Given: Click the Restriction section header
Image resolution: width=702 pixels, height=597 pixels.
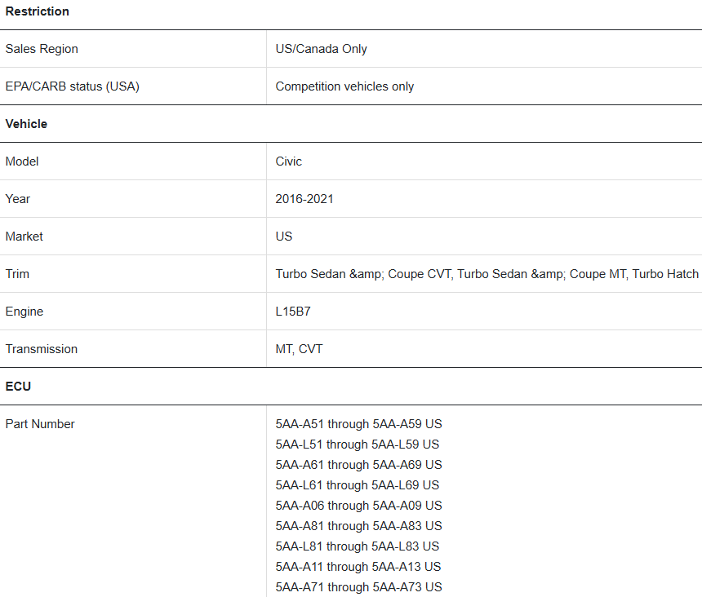Looking at the screenshot, I should pyautogui.click(x=38, y=11).
